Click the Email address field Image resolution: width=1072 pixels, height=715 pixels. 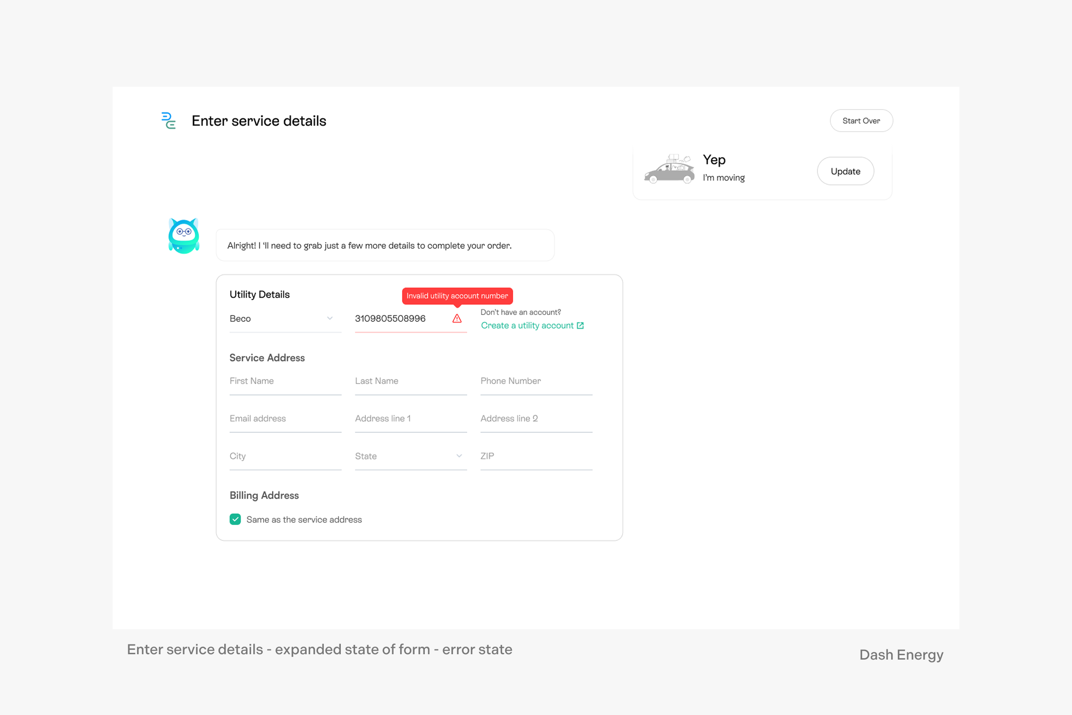[x=285, y=419]
